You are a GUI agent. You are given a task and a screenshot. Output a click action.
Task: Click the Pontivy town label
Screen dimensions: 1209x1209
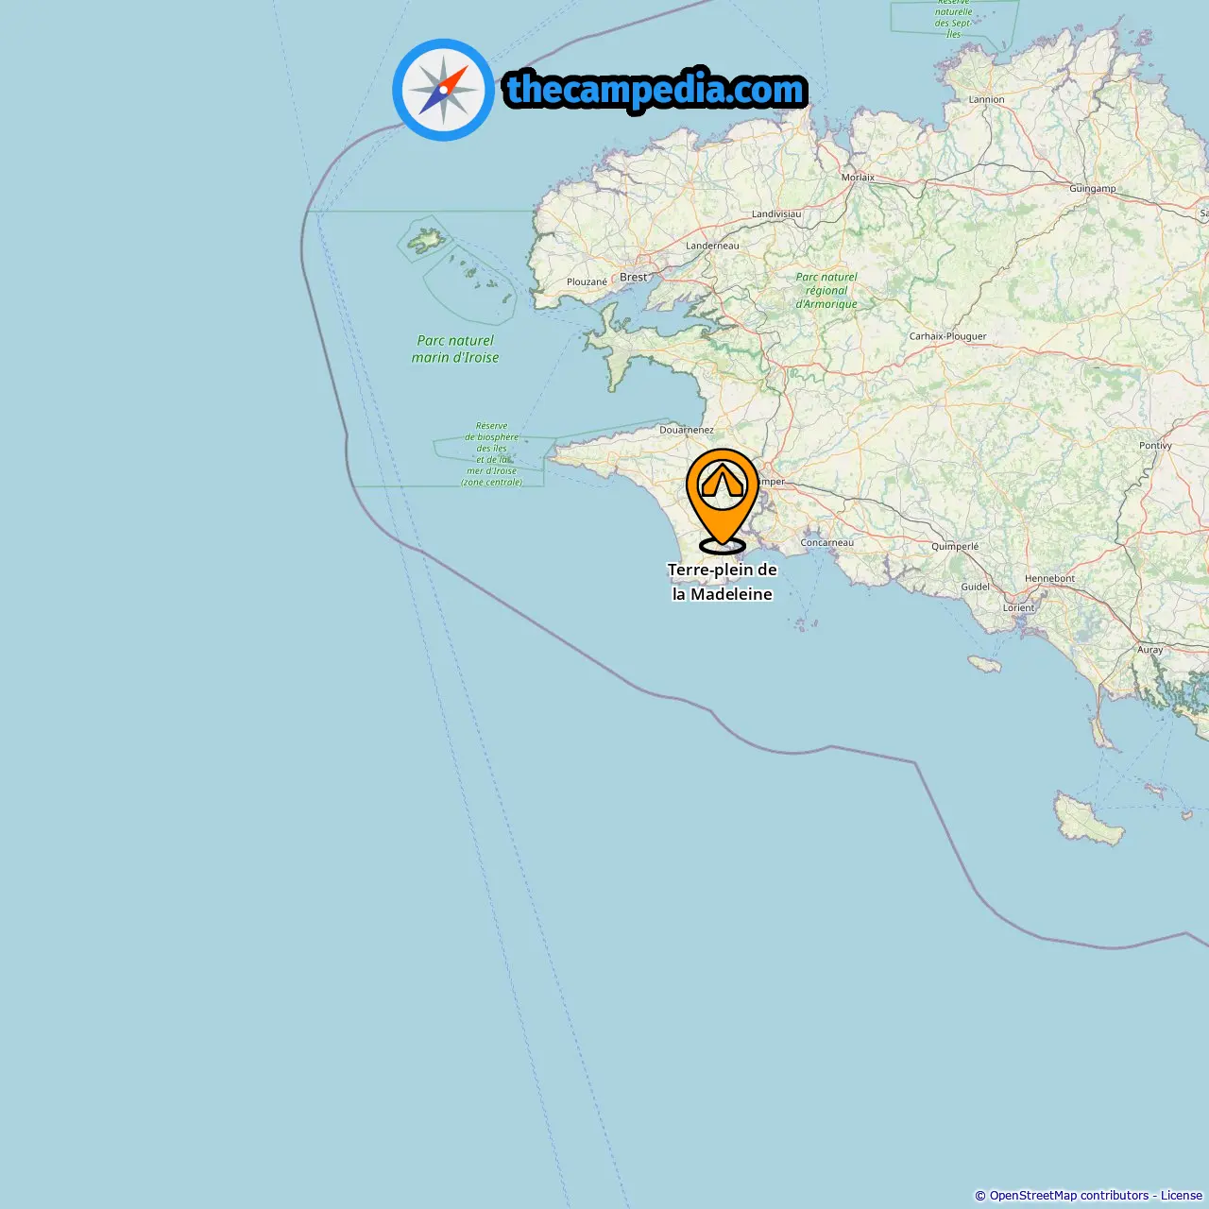1155,445
